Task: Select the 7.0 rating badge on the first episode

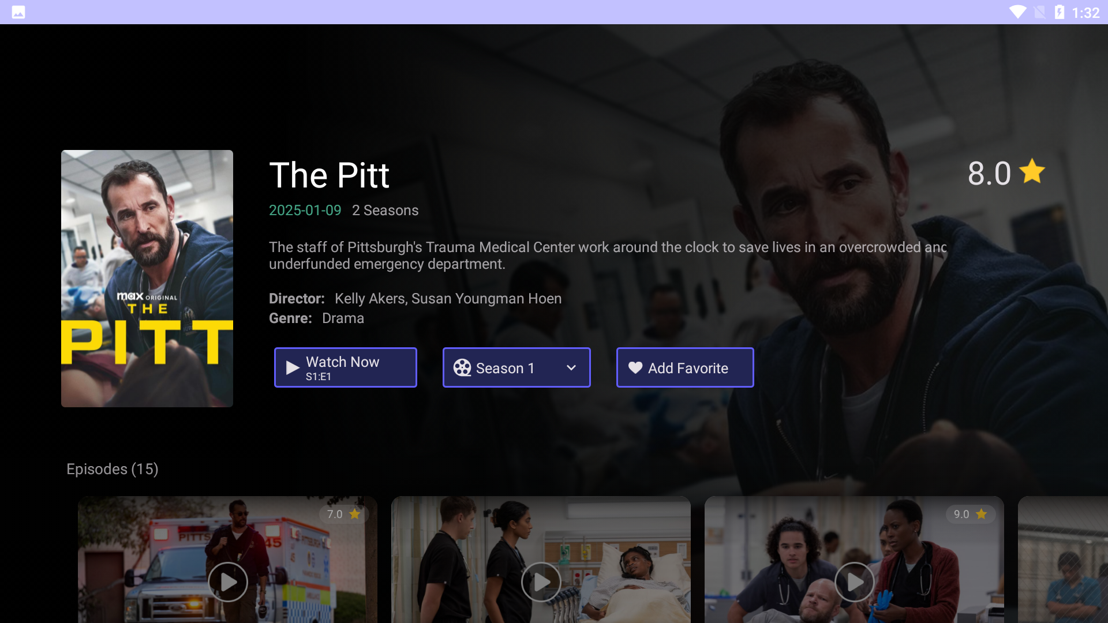Action: tap(343, 514)
